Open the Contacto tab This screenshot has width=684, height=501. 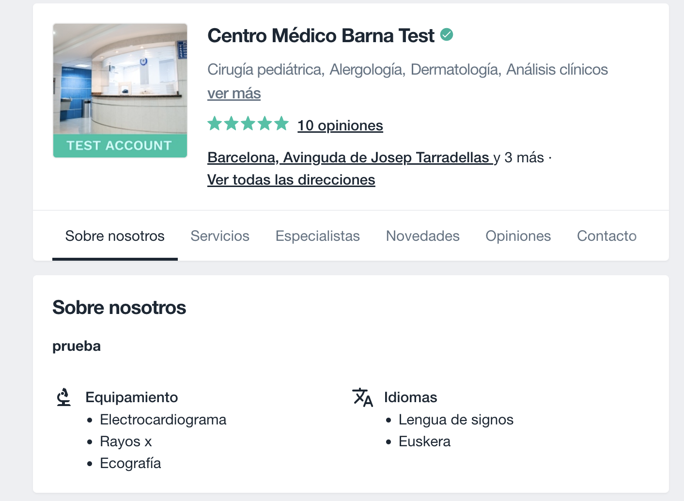coord(606,236)
